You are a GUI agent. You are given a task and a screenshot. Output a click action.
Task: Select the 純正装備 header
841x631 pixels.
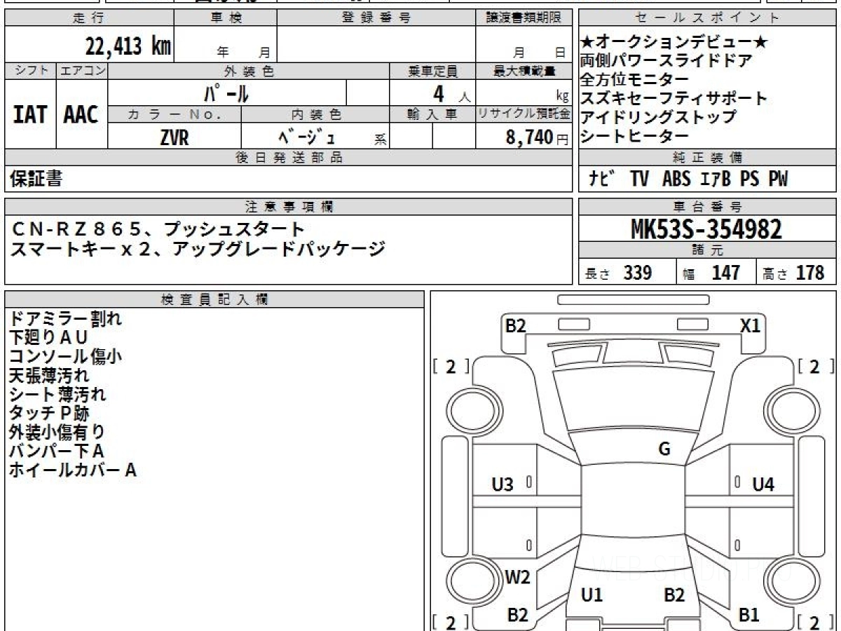click(x=708, y=158)
